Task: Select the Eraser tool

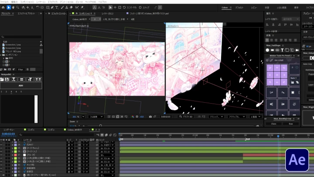Action: click(71, 7)
